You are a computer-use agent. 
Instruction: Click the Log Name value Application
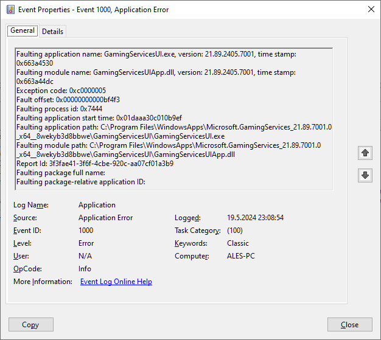pos(97,205)
